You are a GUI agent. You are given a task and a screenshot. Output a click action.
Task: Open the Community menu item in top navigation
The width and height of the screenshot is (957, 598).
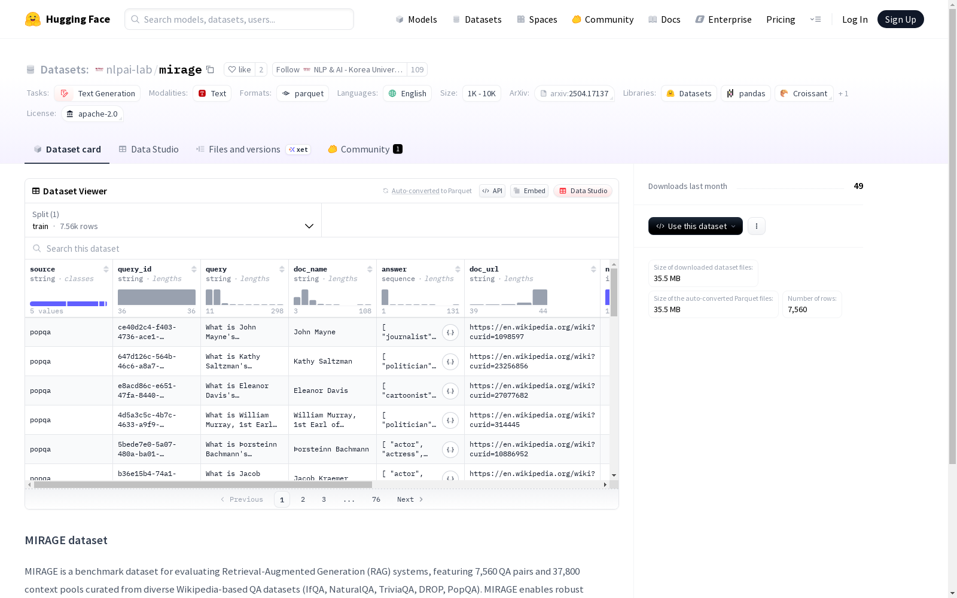coord(602,19)
